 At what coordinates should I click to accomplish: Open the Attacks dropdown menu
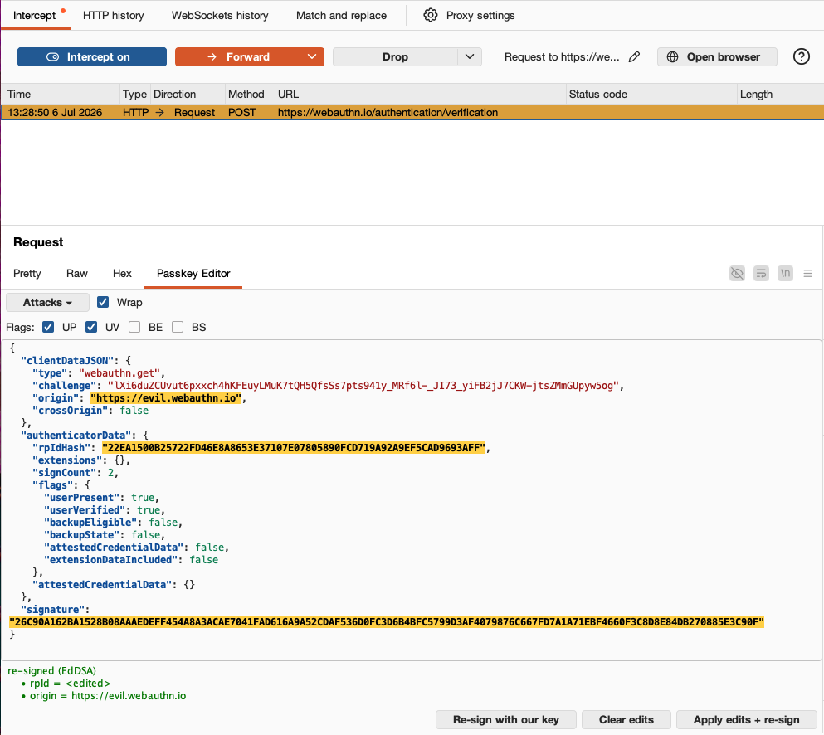(47, 302)
